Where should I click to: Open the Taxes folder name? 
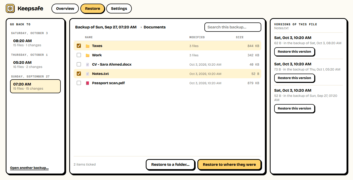pyautogui.click(x=97, y=46)
